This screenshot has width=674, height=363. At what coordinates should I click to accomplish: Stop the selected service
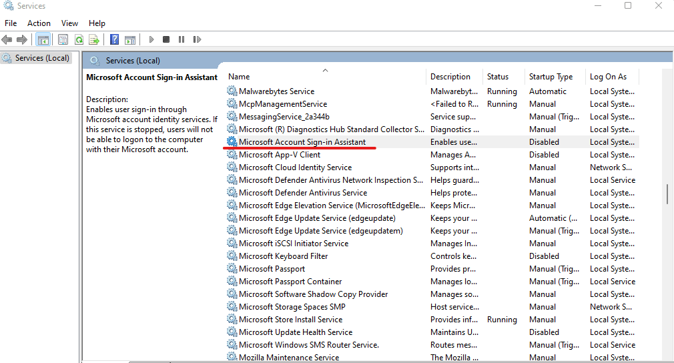(x=166, y=39)
